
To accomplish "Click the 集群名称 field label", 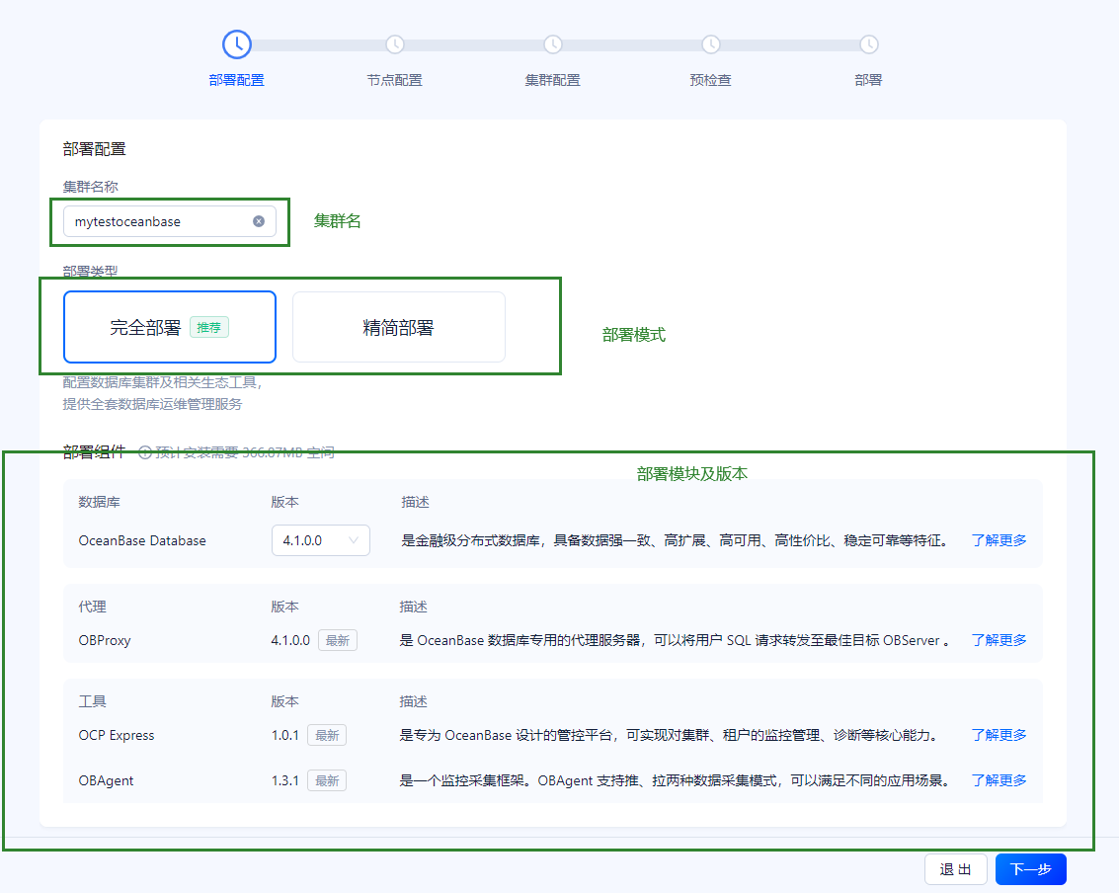I will point(90,187).
